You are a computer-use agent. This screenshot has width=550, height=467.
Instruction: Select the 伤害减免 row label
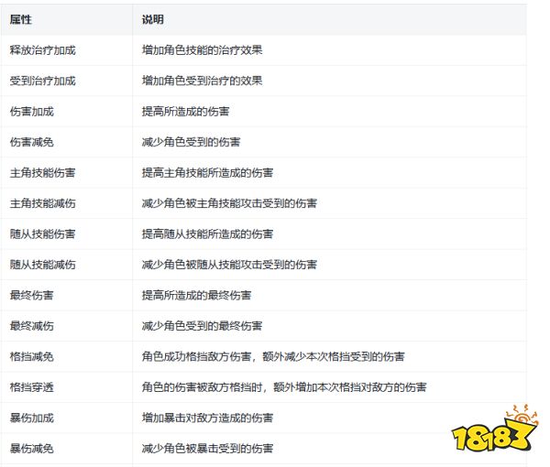[x=31, y=142]
